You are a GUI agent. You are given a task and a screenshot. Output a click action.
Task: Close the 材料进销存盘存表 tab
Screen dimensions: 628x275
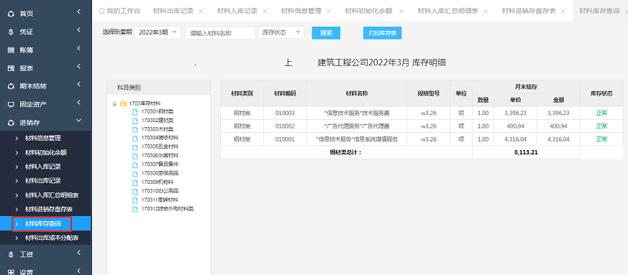[563, 11]
